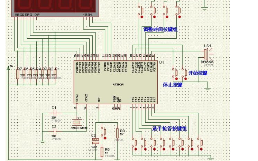Screen dimensions: 258x161
Task: Select the R8 resistor body
Action: [117, 133]
